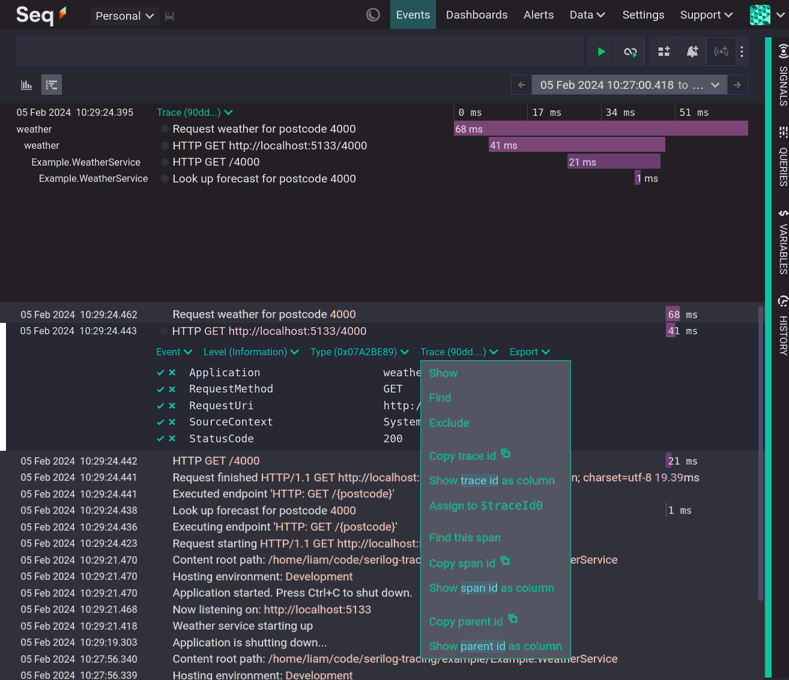Switch to the histogram chart view
789x680 pixels.
pos(26,85)
